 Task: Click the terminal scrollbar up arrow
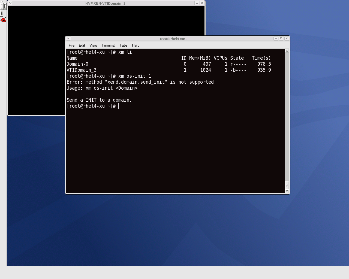click(x=287, y=51)
